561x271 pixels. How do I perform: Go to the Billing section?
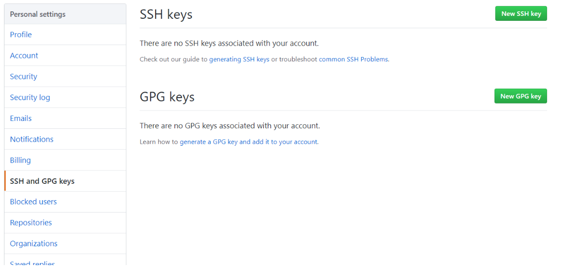(20, 160)
